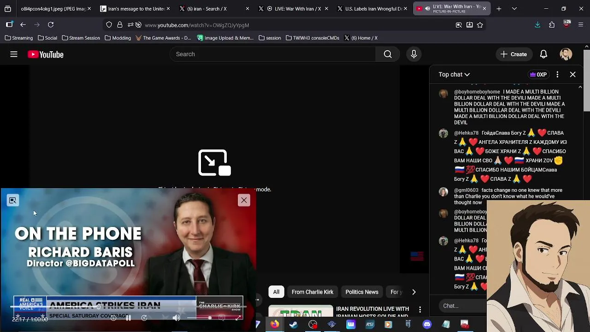Screen dimensions: 590x332
Task: Open Firefox downloads panel
Action: pos(537,25)
